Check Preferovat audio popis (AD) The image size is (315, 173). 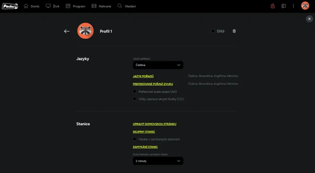134,91
